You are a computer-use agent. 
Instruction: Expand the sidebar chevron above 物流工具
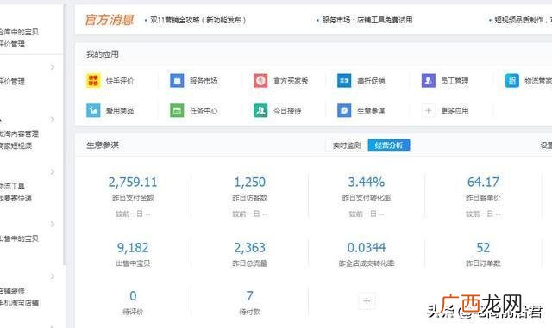coord(53,172)
